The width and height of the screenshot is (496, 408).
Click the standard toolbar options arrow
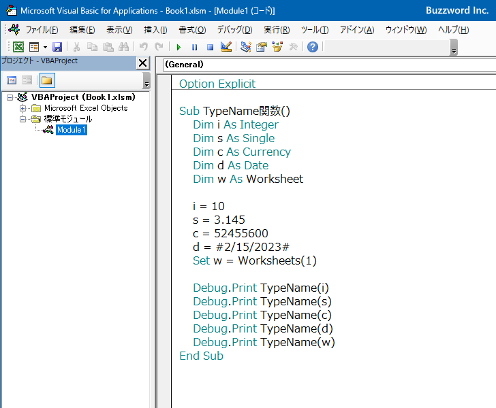click(x=454, y=48)
